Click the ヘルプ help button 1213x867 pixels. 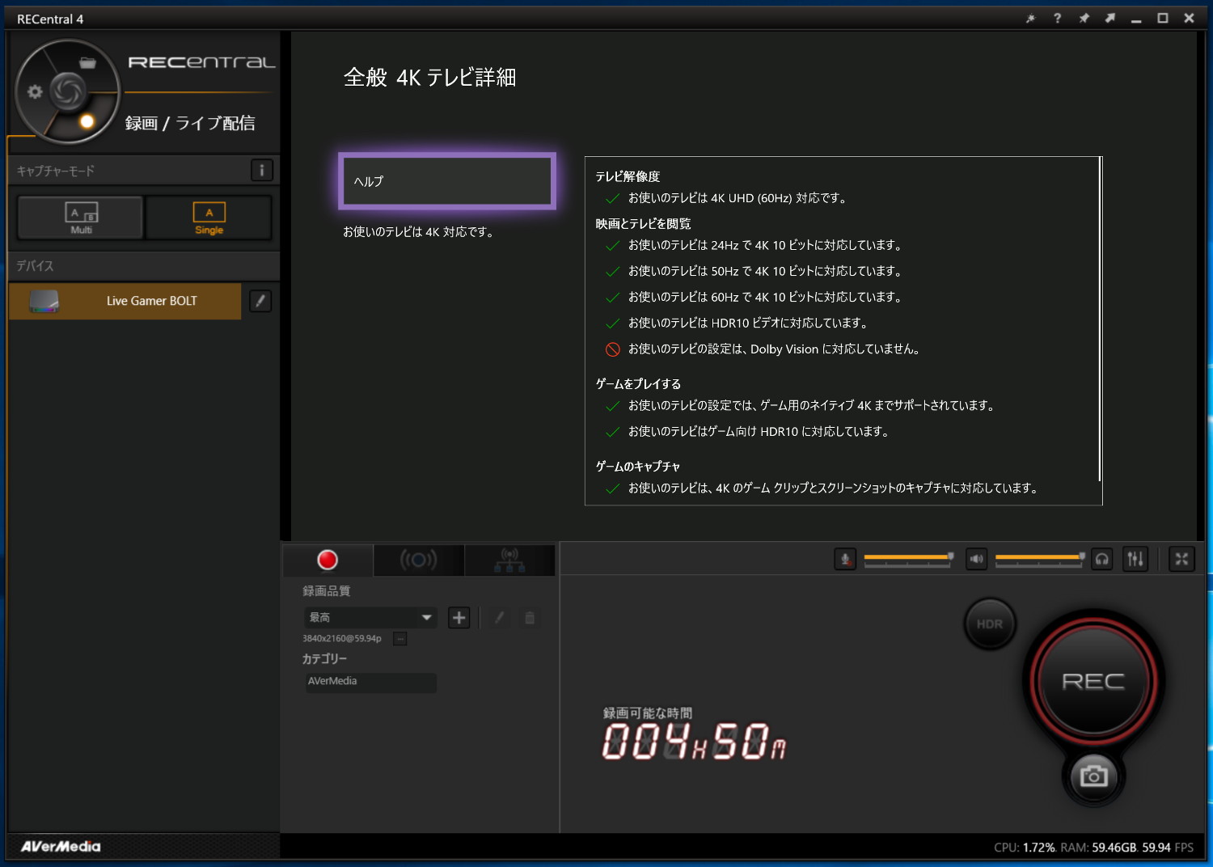point(447,181)
